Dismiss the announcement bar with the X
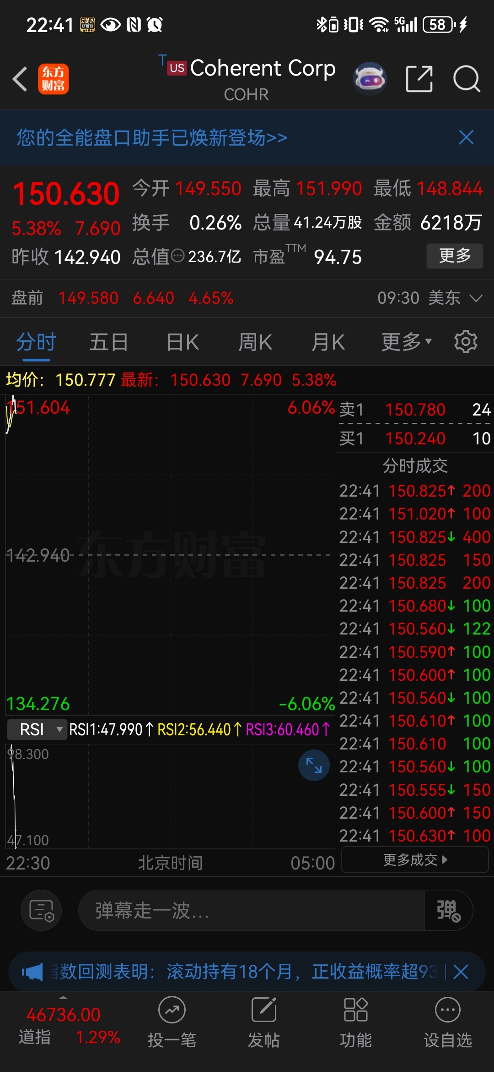 (461, 971)
